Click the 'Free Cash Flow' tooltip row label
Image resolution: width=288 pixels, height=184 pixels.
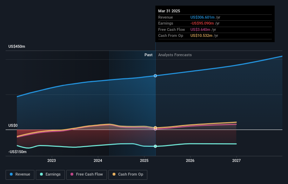[172, 29]
